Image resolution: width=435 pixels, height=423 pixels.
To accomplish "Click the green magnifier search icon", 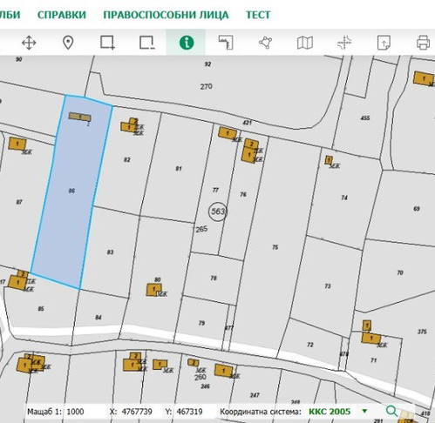I will 391,411.
